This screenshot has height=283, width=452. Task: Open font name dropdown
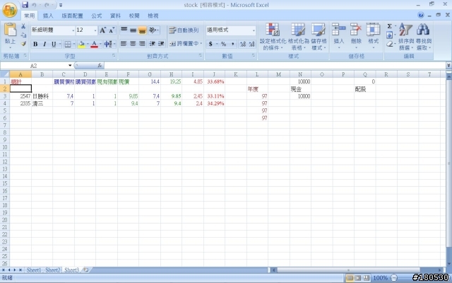73,30
